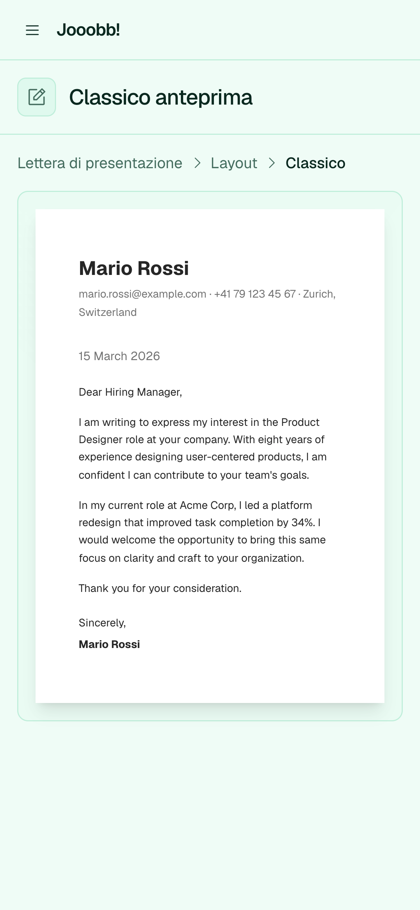Click the bold Mario Rossi signature
Screen dimensions: 420x910
[x=109, y=644]
